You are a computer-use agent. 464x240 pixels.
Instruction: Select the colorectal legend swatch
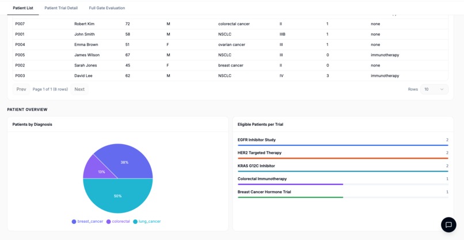109,222
